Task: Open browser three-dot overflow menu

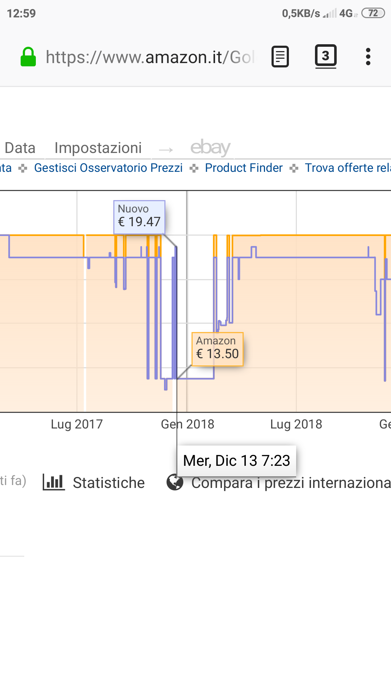Action: tap(368, 57)
